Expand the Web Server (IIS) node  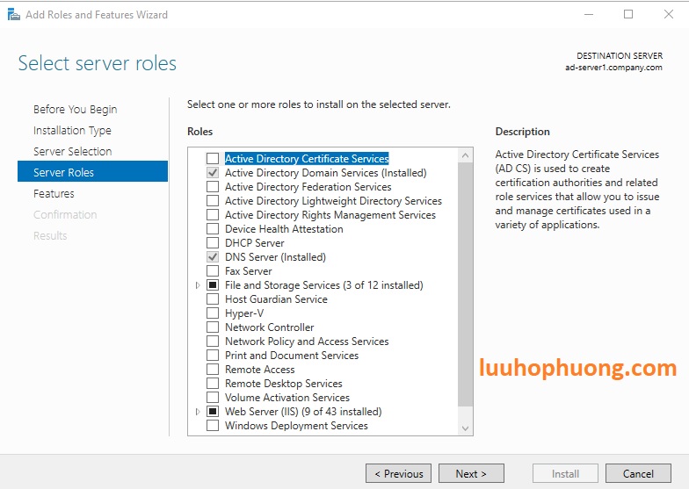199,412
